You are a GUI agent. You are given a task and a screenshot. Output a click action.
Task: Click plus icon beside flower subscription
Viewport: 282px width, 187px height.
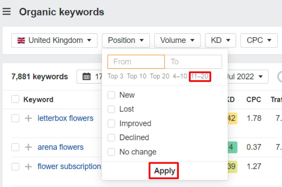28,167
